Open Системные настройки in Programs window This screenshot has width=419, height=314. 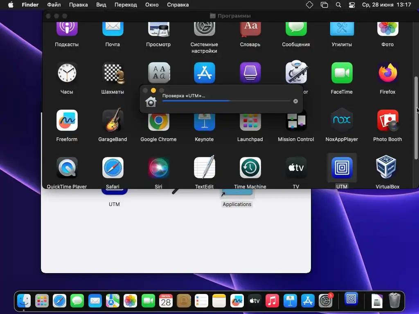(x=205, y=29)
